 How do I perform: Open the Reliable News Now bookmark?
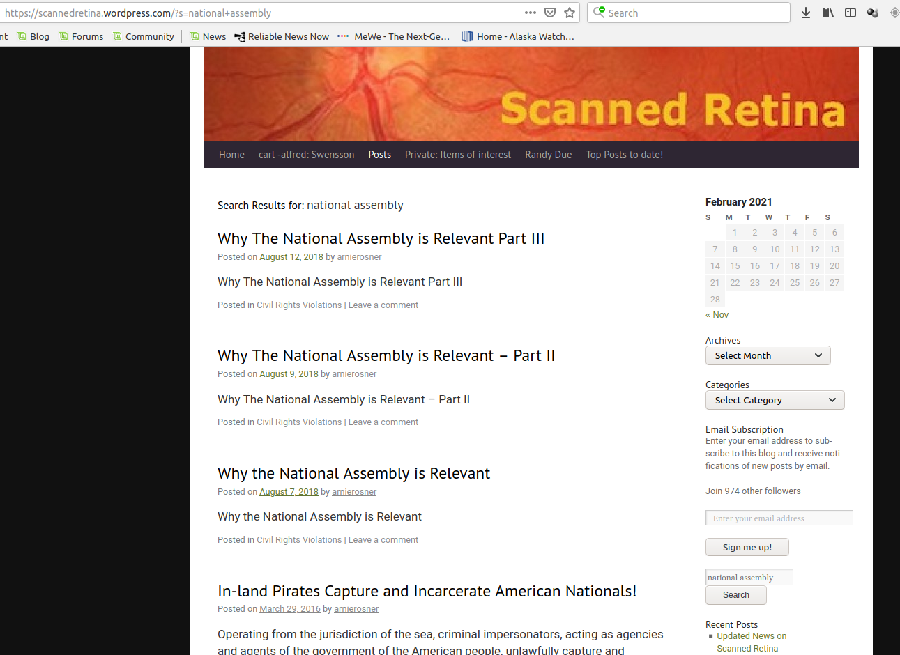[282, 36]
